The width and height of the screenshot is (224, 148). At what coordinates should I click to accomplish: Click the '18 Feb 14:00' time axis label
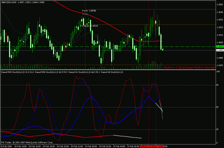coord(20,146)
